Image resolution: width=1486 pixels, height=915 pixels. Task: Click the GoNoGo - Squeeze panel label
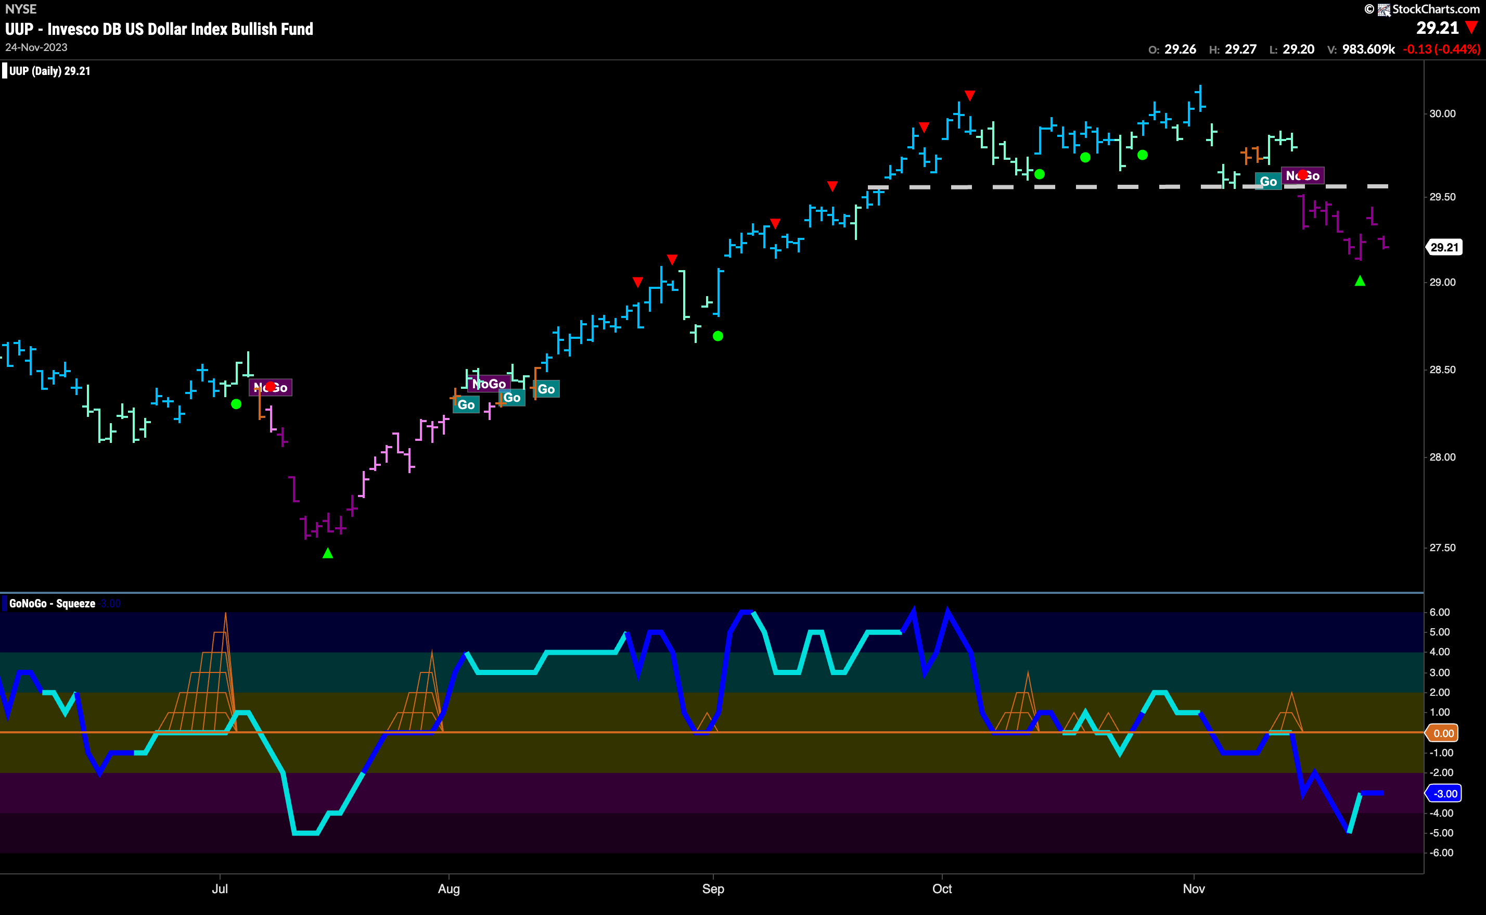52,603
